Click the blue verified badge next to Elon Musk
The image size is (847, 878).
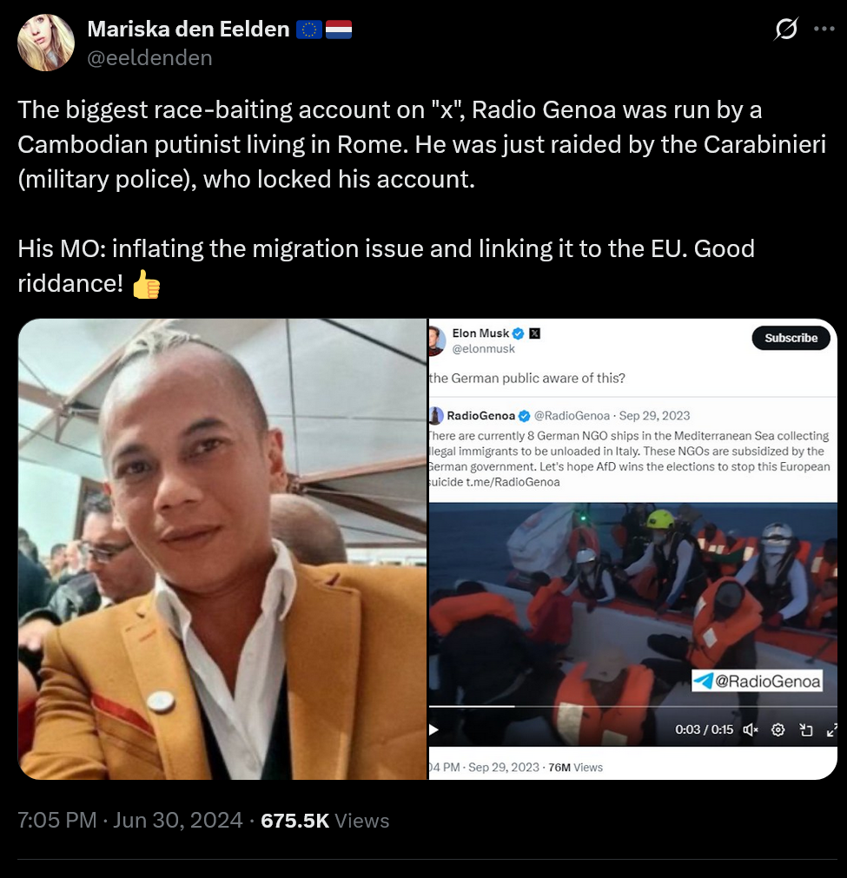[x=518, y=333]
